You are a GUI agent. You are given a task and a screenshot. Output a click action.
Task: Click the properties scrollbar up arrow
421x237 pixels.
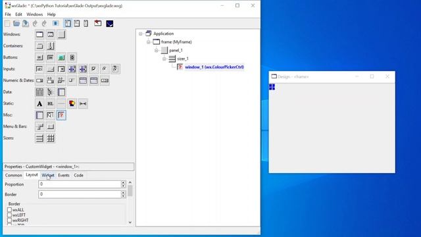pos(130,182)
